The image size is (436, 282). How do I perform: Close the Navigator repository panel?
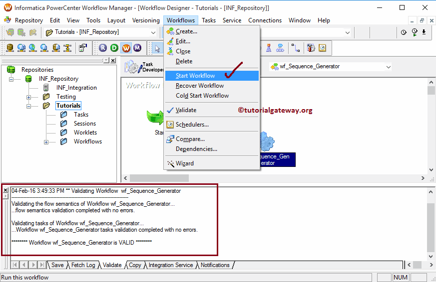click(x=113, y=60)
